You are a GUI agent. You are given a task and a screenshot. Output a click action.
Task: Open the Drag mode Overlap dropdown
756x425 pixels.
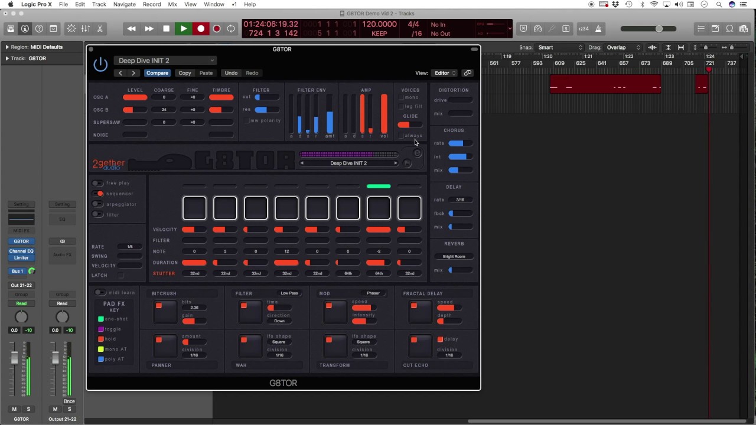(623, 47)
